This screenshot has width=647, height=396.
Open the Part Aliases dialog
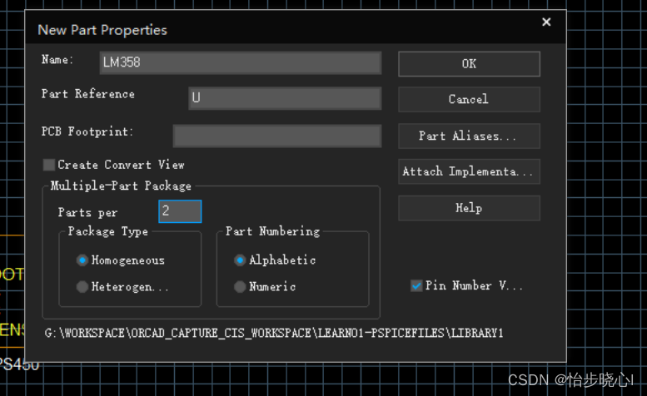pyautogui.click(x=469, y=136)
